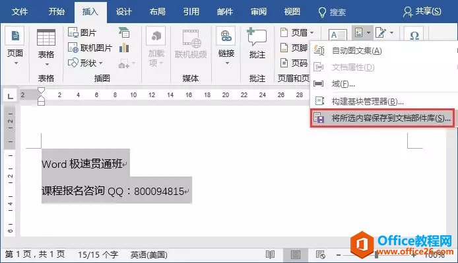Open the 页眉 header dropdown
Viewport: 458px width, 263px height.
pyautogui.click(x=297, y=32)
